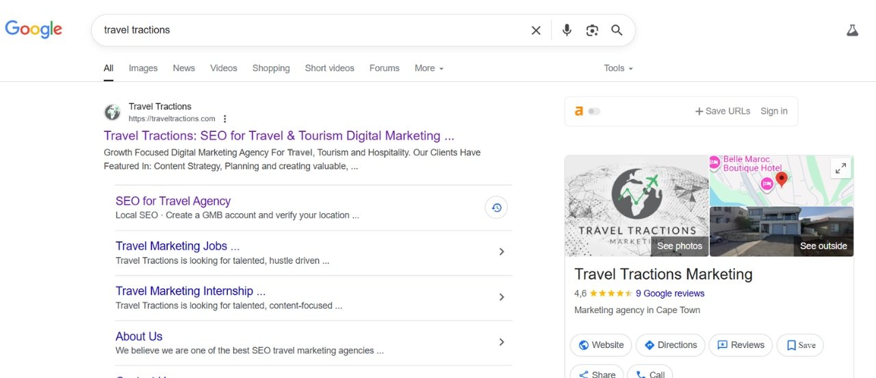
Task: Switch to the Images tab
Action: click(x=143, y=68)
